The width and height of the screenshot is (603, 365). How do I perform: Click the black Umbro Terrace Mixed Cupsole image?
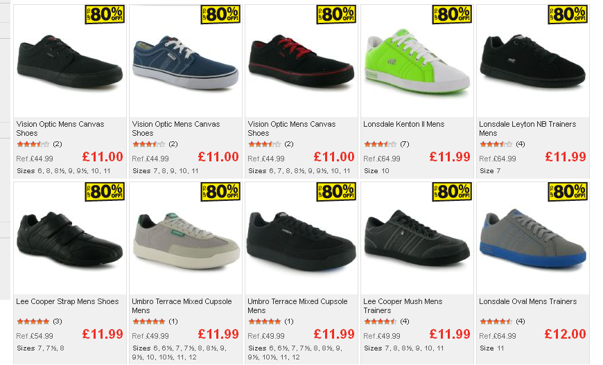301,241
